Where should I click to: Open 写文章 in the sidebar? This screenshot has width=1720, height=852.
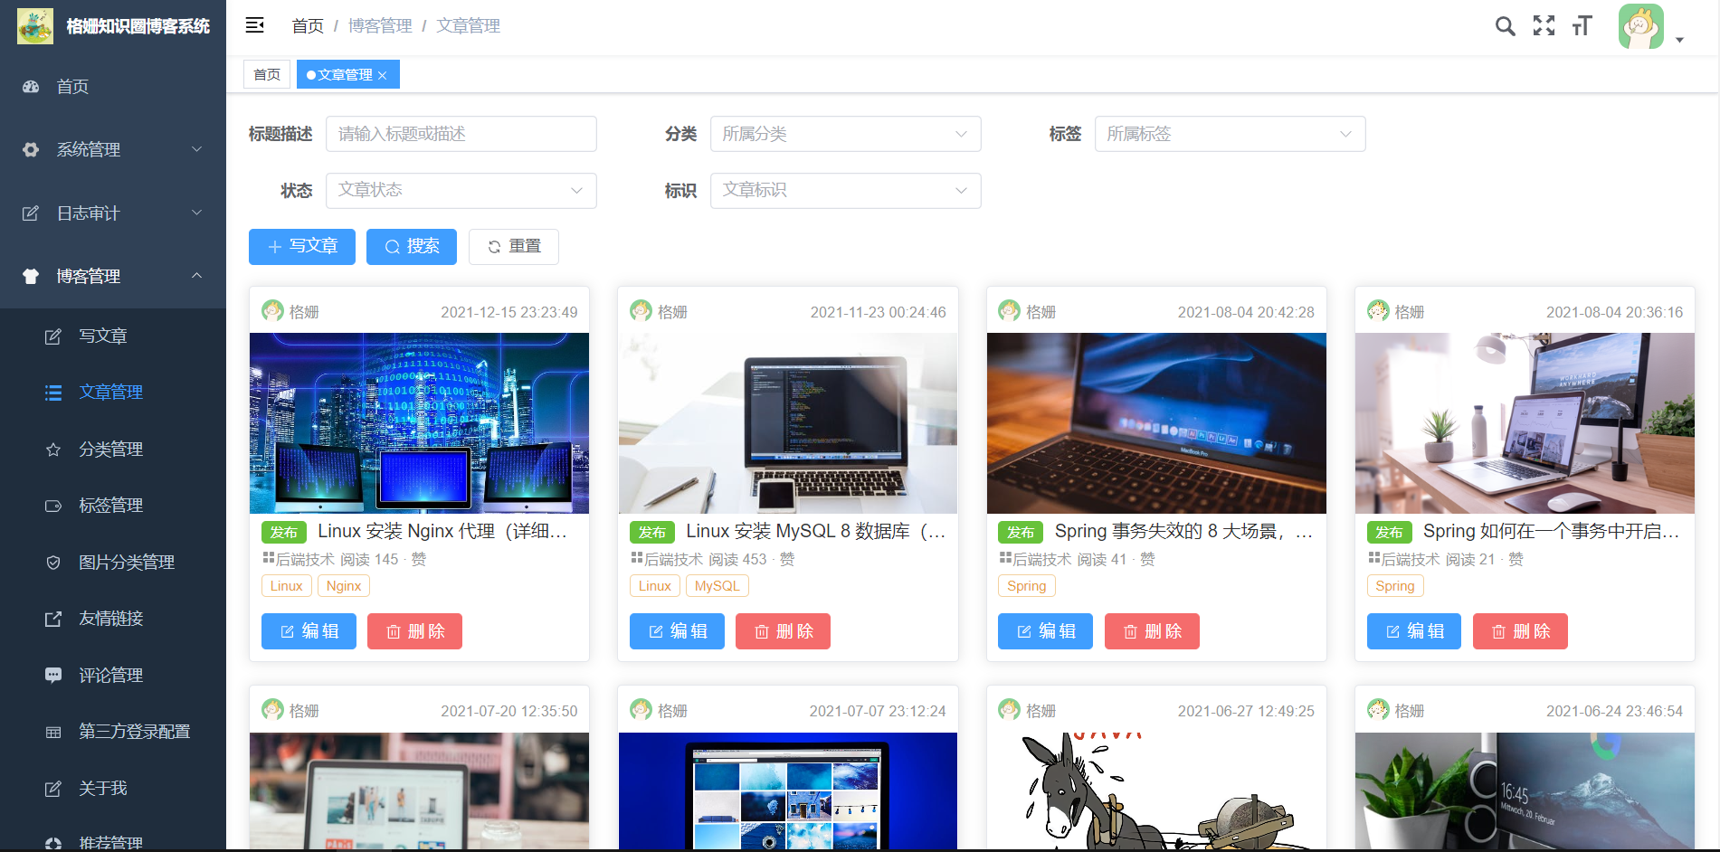[113, 336]
